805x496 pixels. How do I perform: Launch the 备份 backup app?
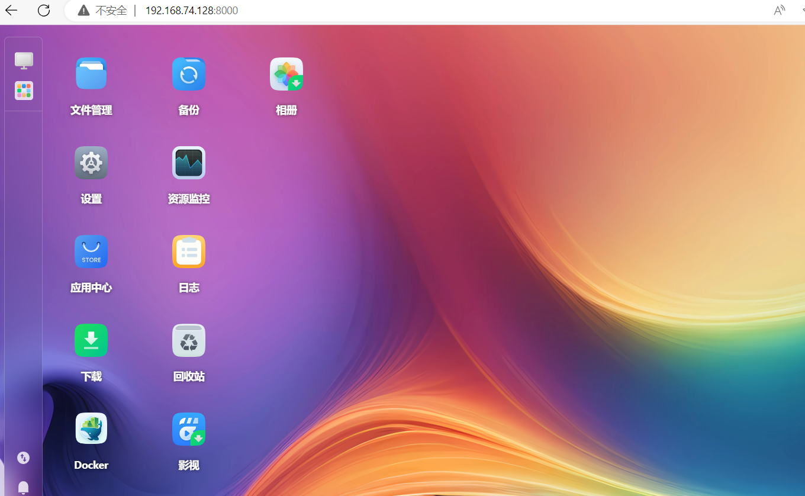(x=189, y=74)
